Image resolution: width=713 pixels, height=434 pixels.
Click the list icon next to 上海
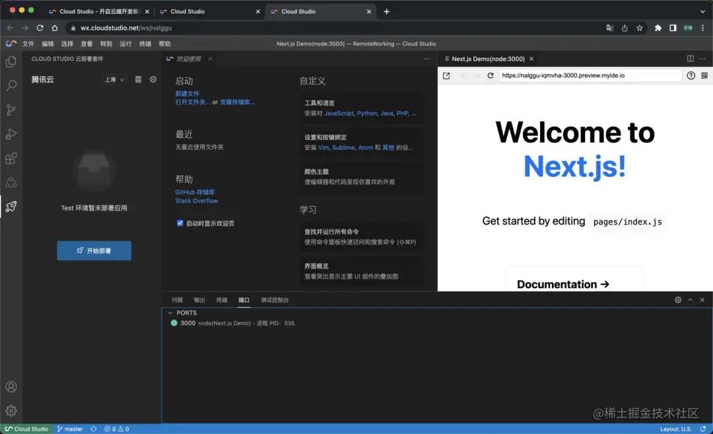138,79
